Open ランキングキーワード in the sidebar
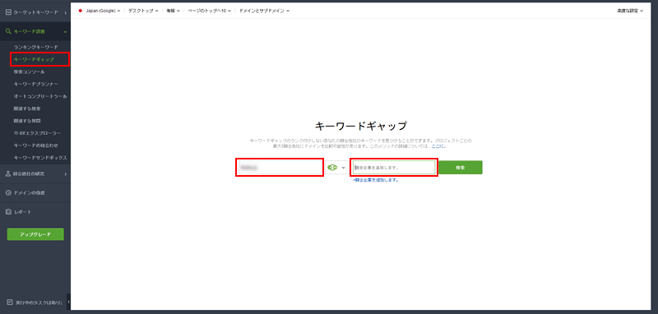Screen dimensions: 658x314 click(36, 47)
